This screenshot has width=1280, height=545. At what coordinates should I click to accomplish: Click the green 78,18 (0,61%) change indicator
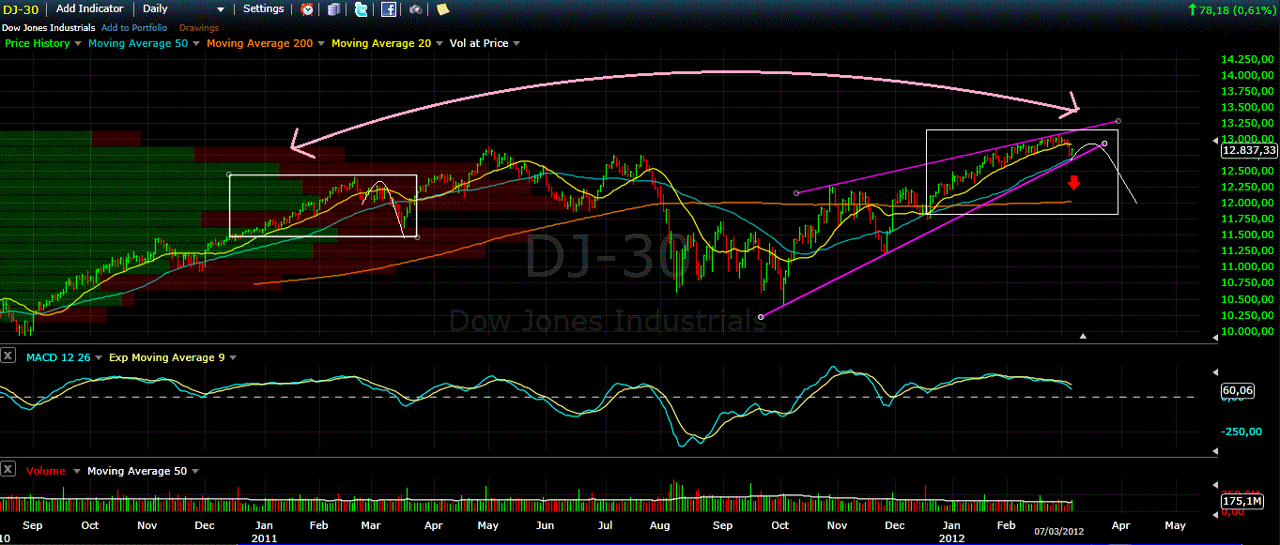pos(1232,9)
